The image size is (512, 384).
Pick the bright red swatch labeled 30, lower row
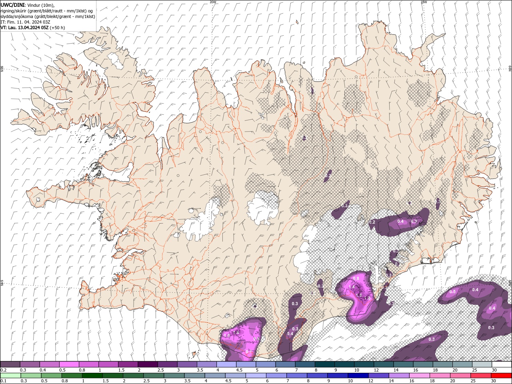coord(501,376)
